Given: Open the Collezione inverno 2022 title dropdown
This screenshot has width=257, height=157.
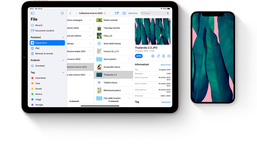Looking at the screenshot, I should tap(104, 13).
